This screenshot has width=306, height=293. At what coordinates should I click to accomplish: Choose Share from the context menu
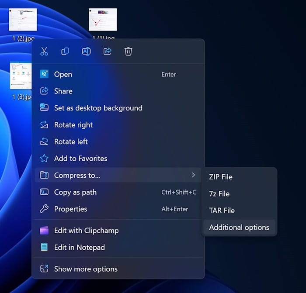[118, 91]
